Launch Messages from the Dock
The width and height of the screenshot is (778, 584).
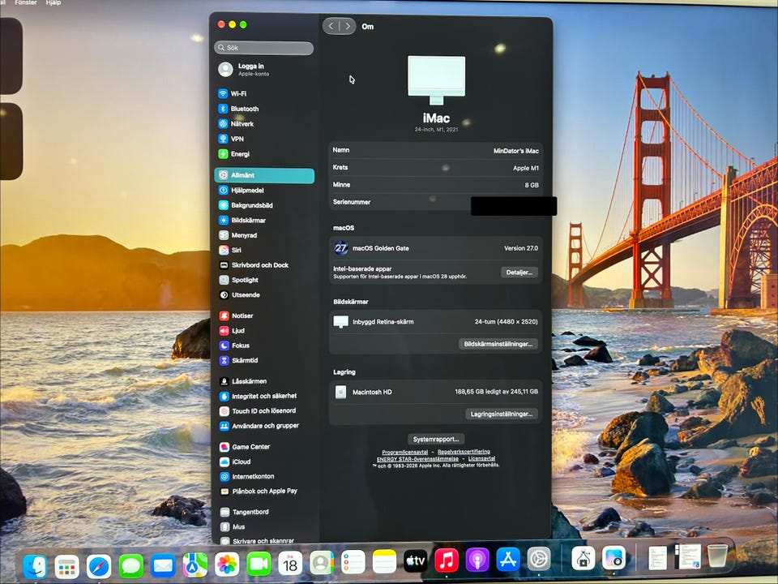pyautogui.click(x=131, y=565)
